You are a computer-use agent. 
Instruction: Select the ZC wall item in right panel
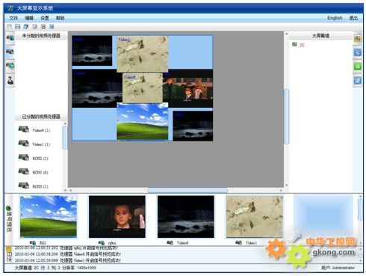click(x=298, y=45)
